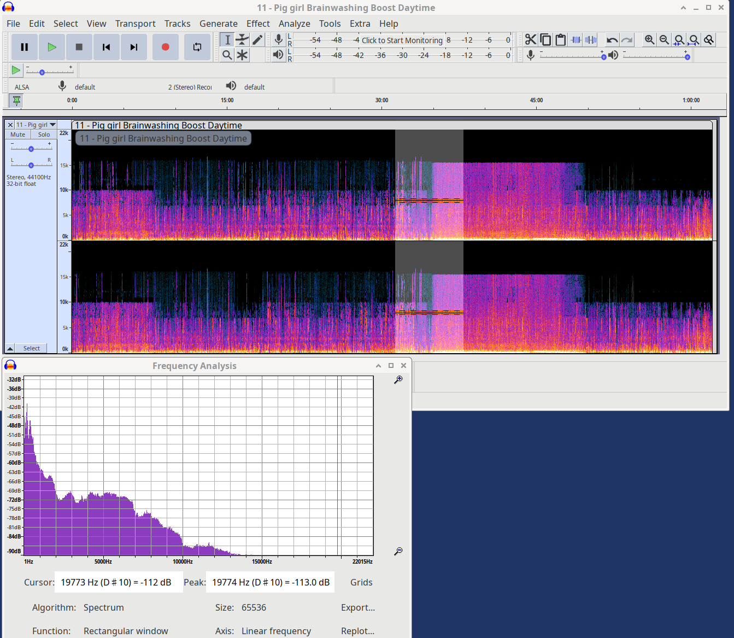Click the Export... button
Viewport: 734px width, 638px height.
pyautogui.click(x=357, y=607)
